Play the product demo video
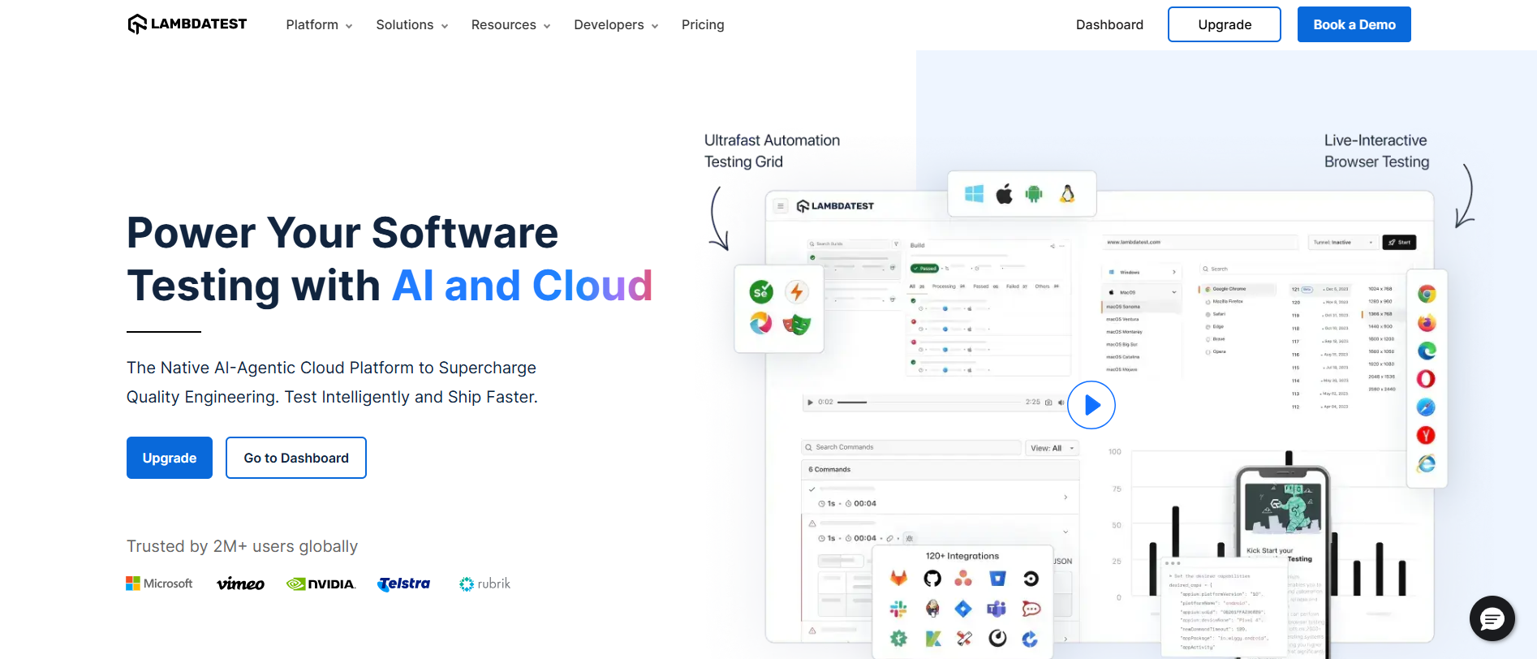The height and width of the screenshot is (659, 1537). click(1091, 405)
